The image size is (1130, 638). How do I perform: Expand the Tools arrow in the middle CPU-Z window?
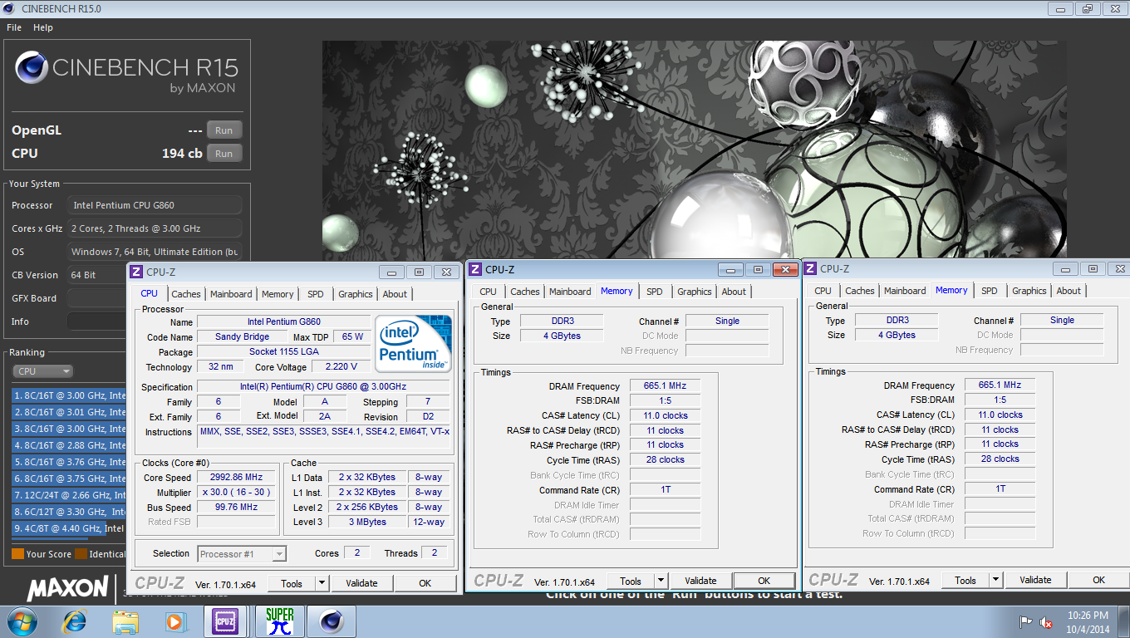(x=661, y=581)
